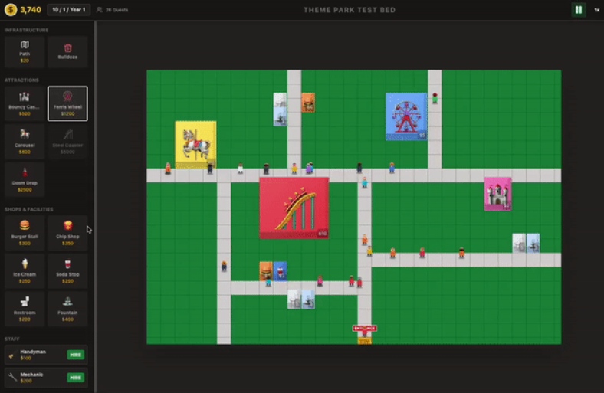Click the blue Ferris wheel on the map
This screenshot has width=604, height=393.
(405, 116)
